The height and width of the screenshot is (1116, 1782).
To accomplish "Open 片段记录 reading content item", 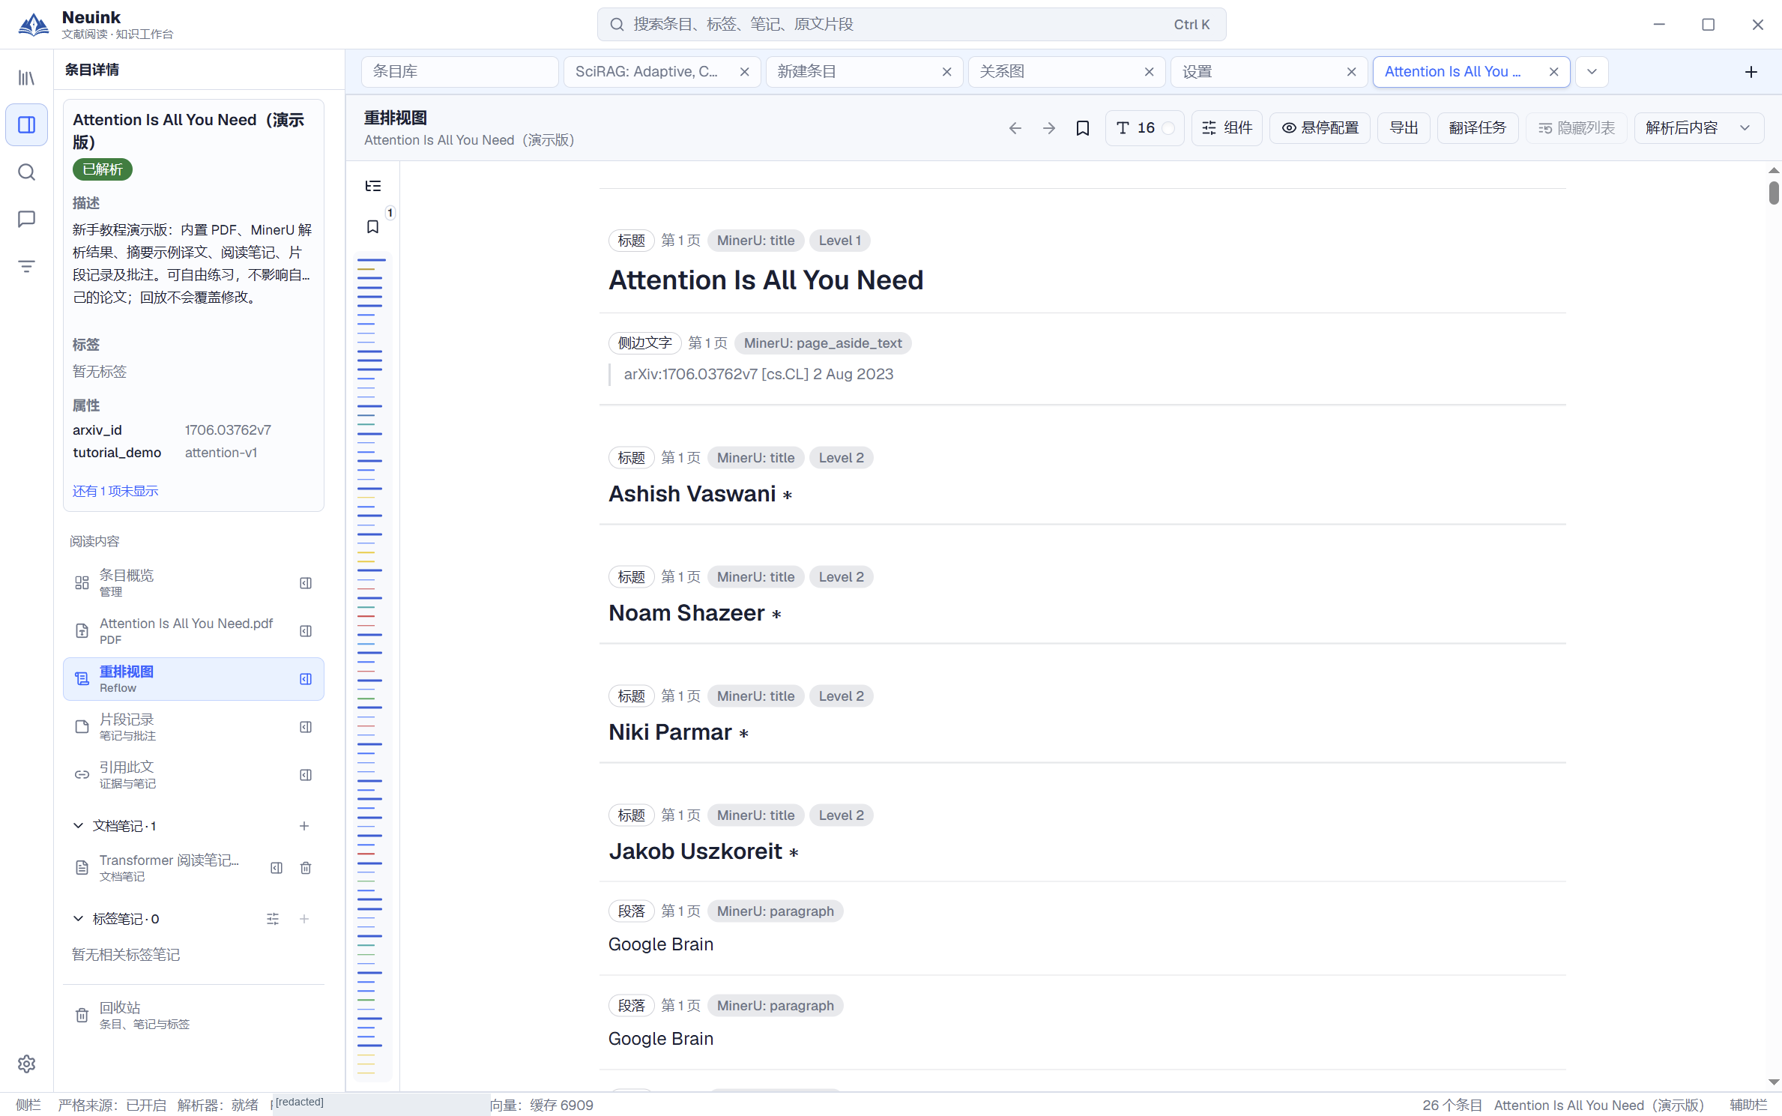I will 193,727.
